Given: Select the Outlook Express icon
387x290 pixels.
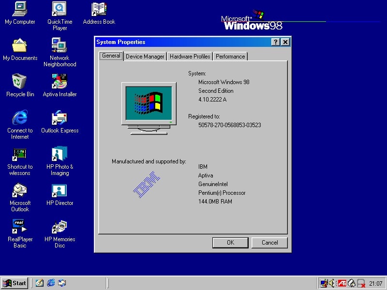Looking at the screenshot, I should pos(60,122).
